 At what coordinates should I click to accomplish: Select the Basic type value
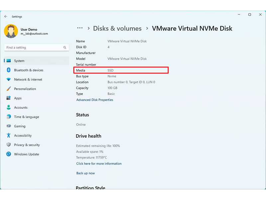(111, 94)
